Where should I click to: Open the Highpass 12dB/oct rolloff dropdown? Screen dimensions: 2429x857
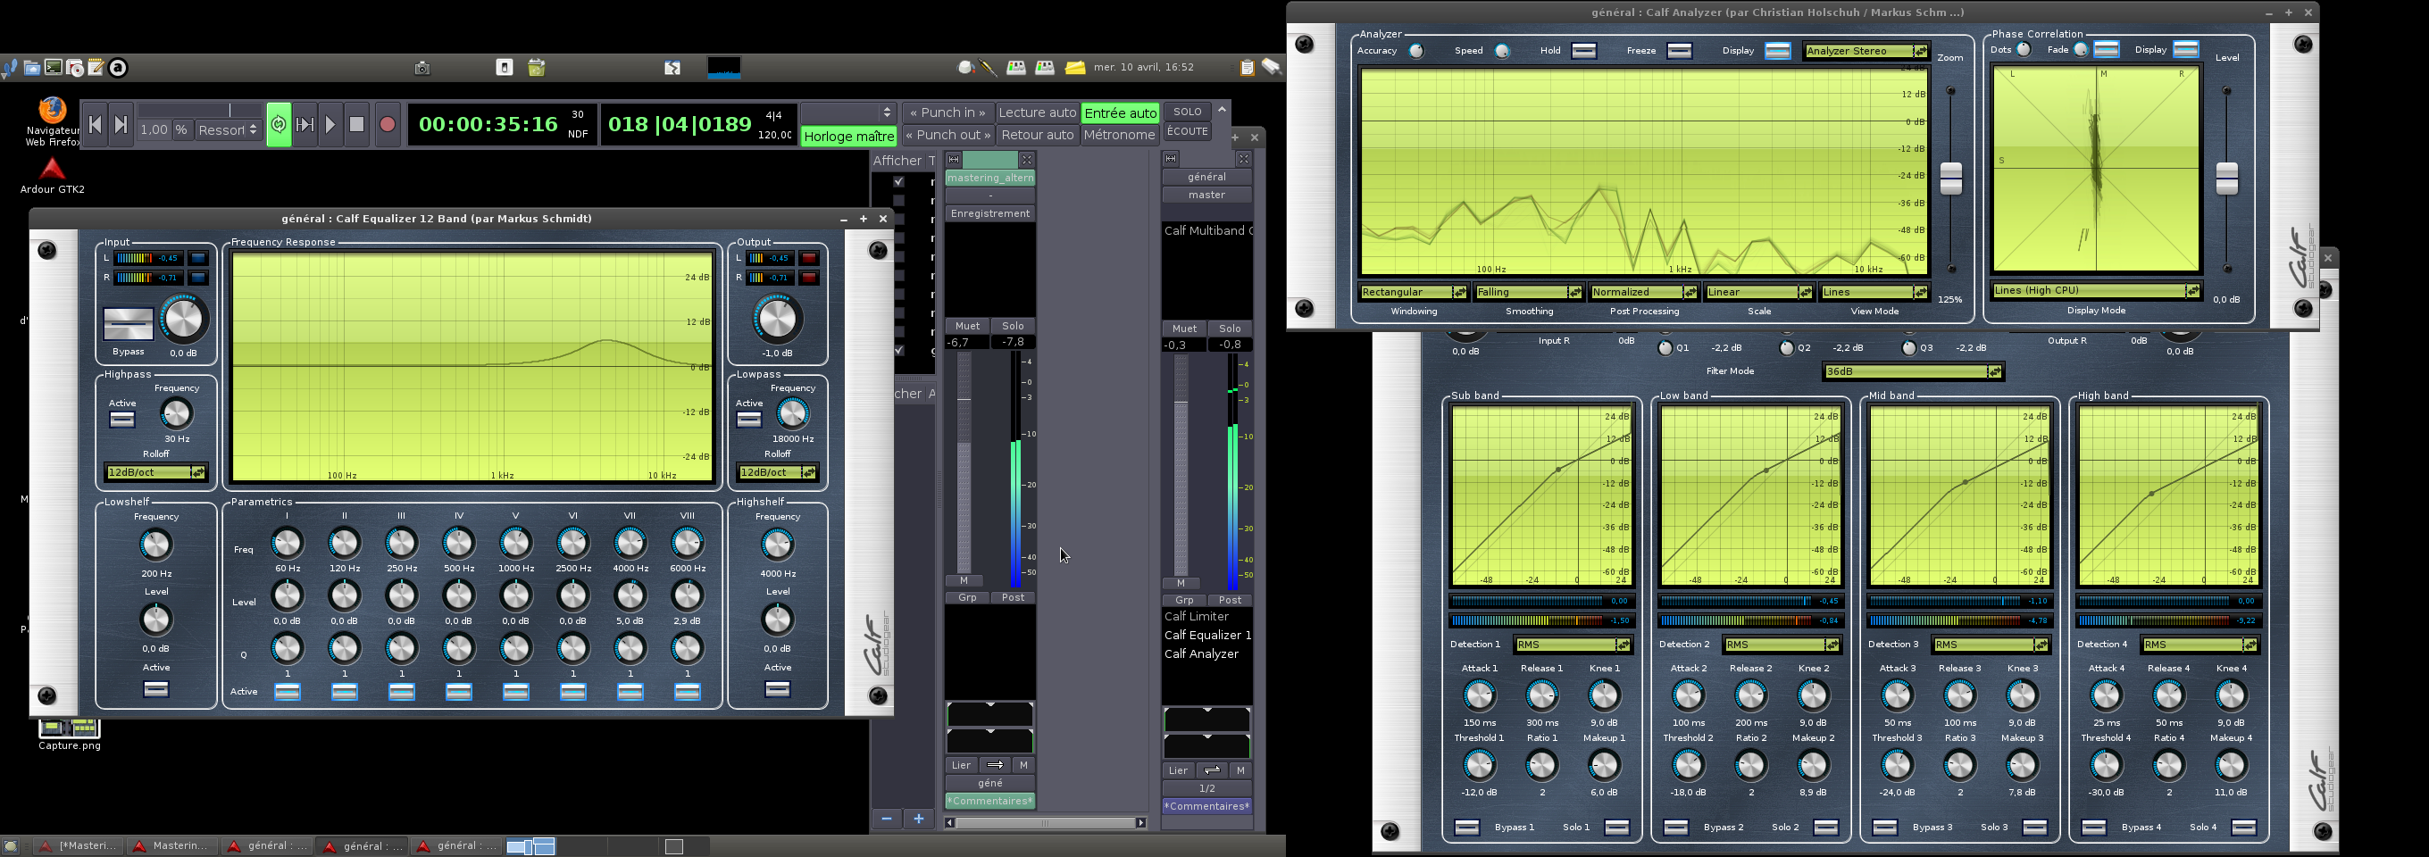pyautogui.click(x=155, y=472)
